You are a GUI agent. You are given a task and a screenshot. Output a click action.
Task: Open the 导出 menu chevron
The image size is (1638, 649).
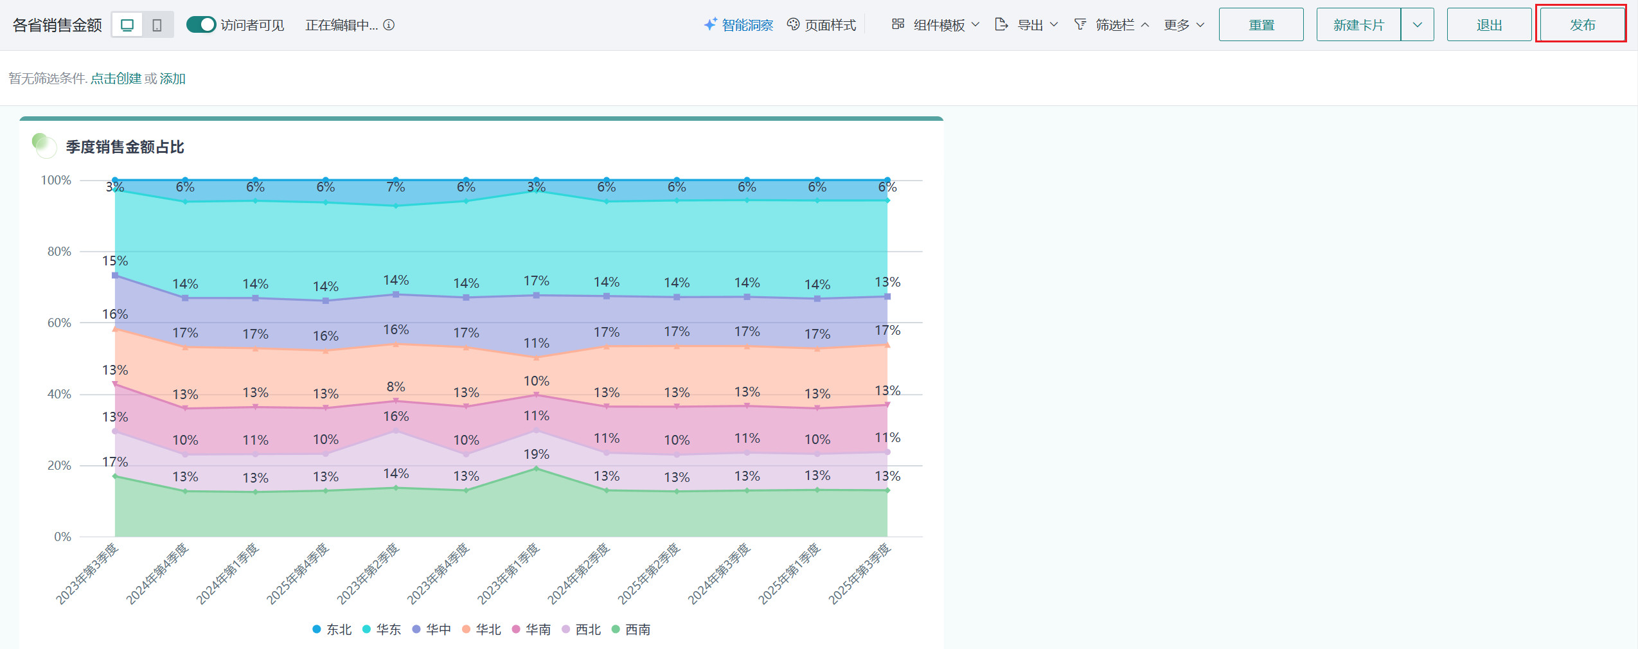click(x=1054, y=24)
